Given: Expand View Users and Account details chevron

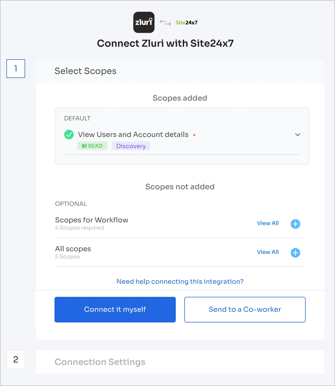Looking at the screenshot, I should click(297, 135).
